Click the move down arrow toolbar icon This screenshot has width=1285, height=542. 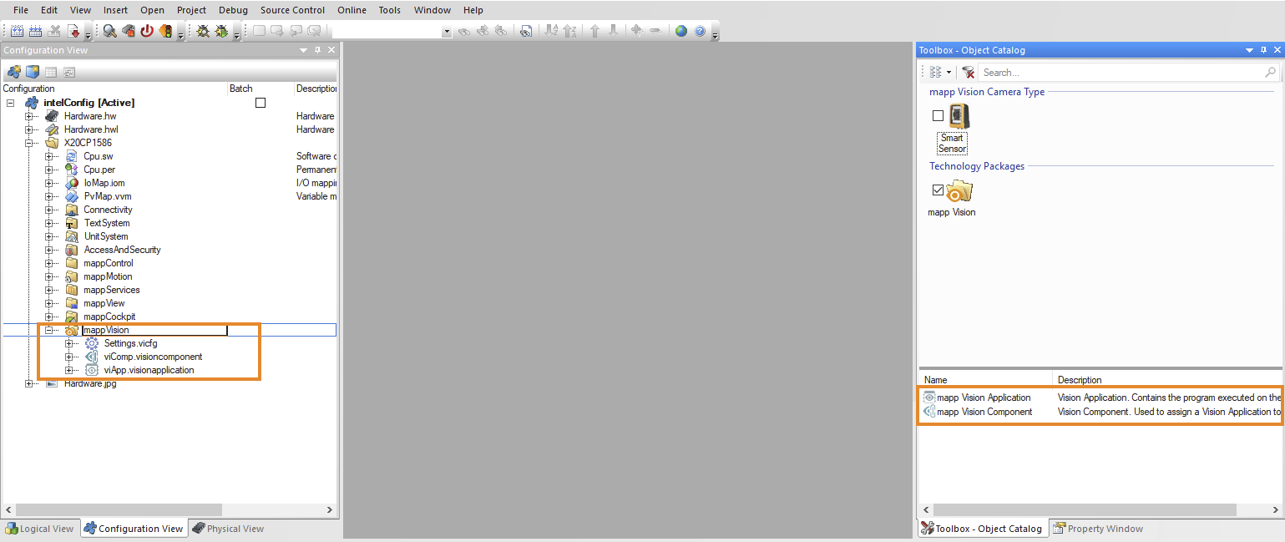tap(613, 31)
